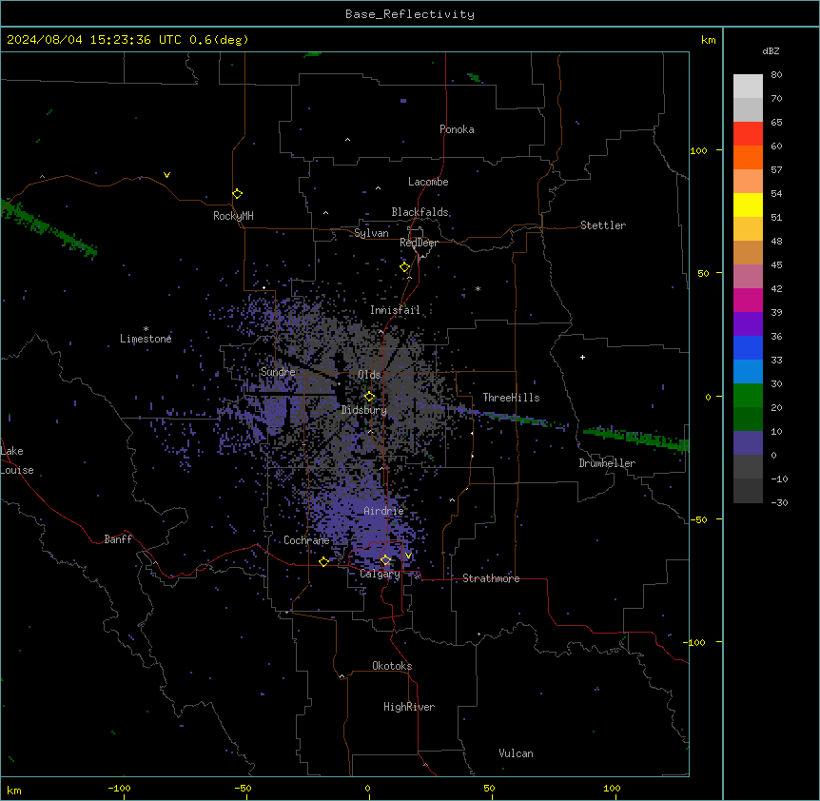The width and height of the screenshot is (820, 801).
Task: Click the Base_Reflectivity title
Action: [x=410, y=14]
